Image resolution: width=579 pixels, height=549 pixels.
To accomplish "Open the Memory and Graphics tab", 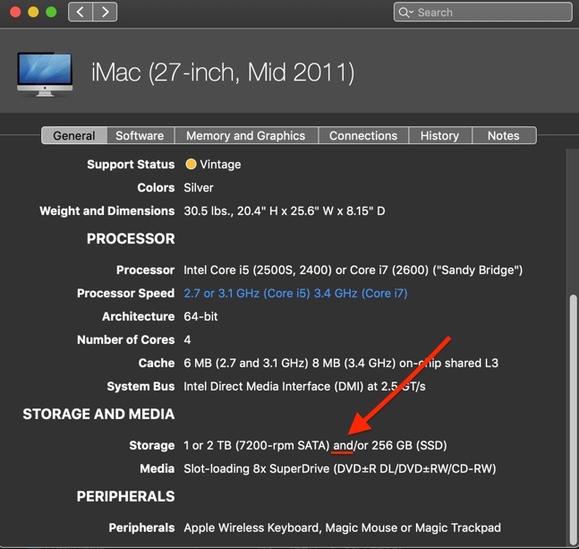I will tap(246, 135).
